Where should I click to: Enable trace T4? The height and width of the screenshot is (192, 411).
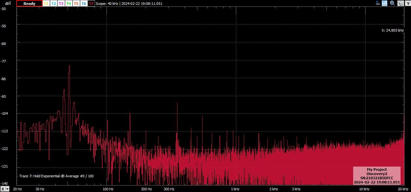[x=69, y=4]
